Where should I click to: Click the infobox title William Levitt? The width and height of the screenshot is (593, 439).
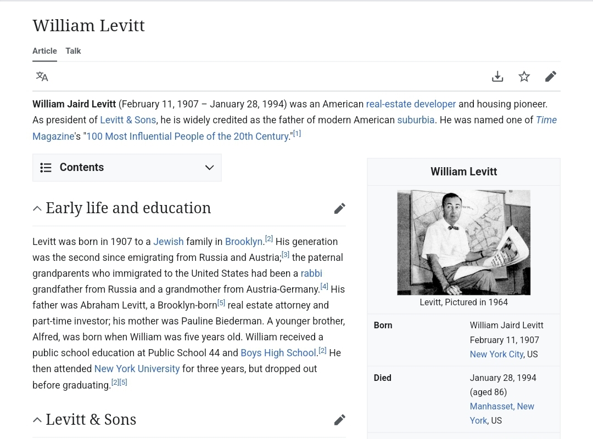[x=463, y=172]
